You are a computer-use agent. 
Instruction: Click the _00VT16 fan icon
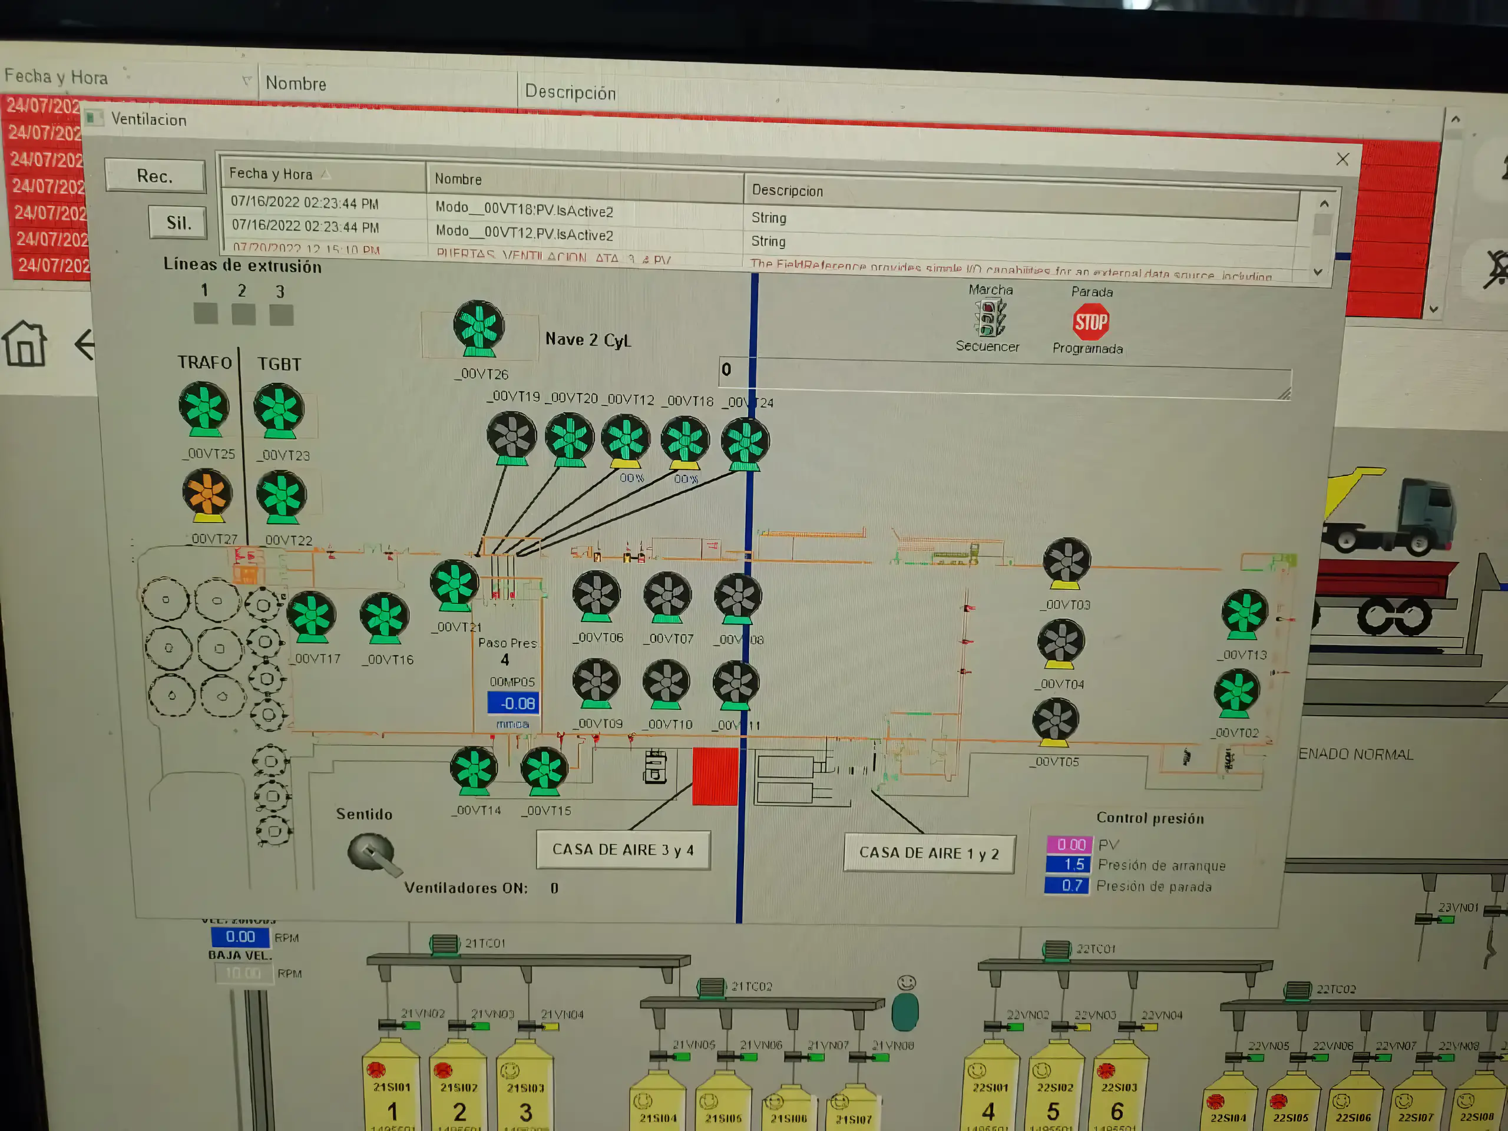click(385, 619)
